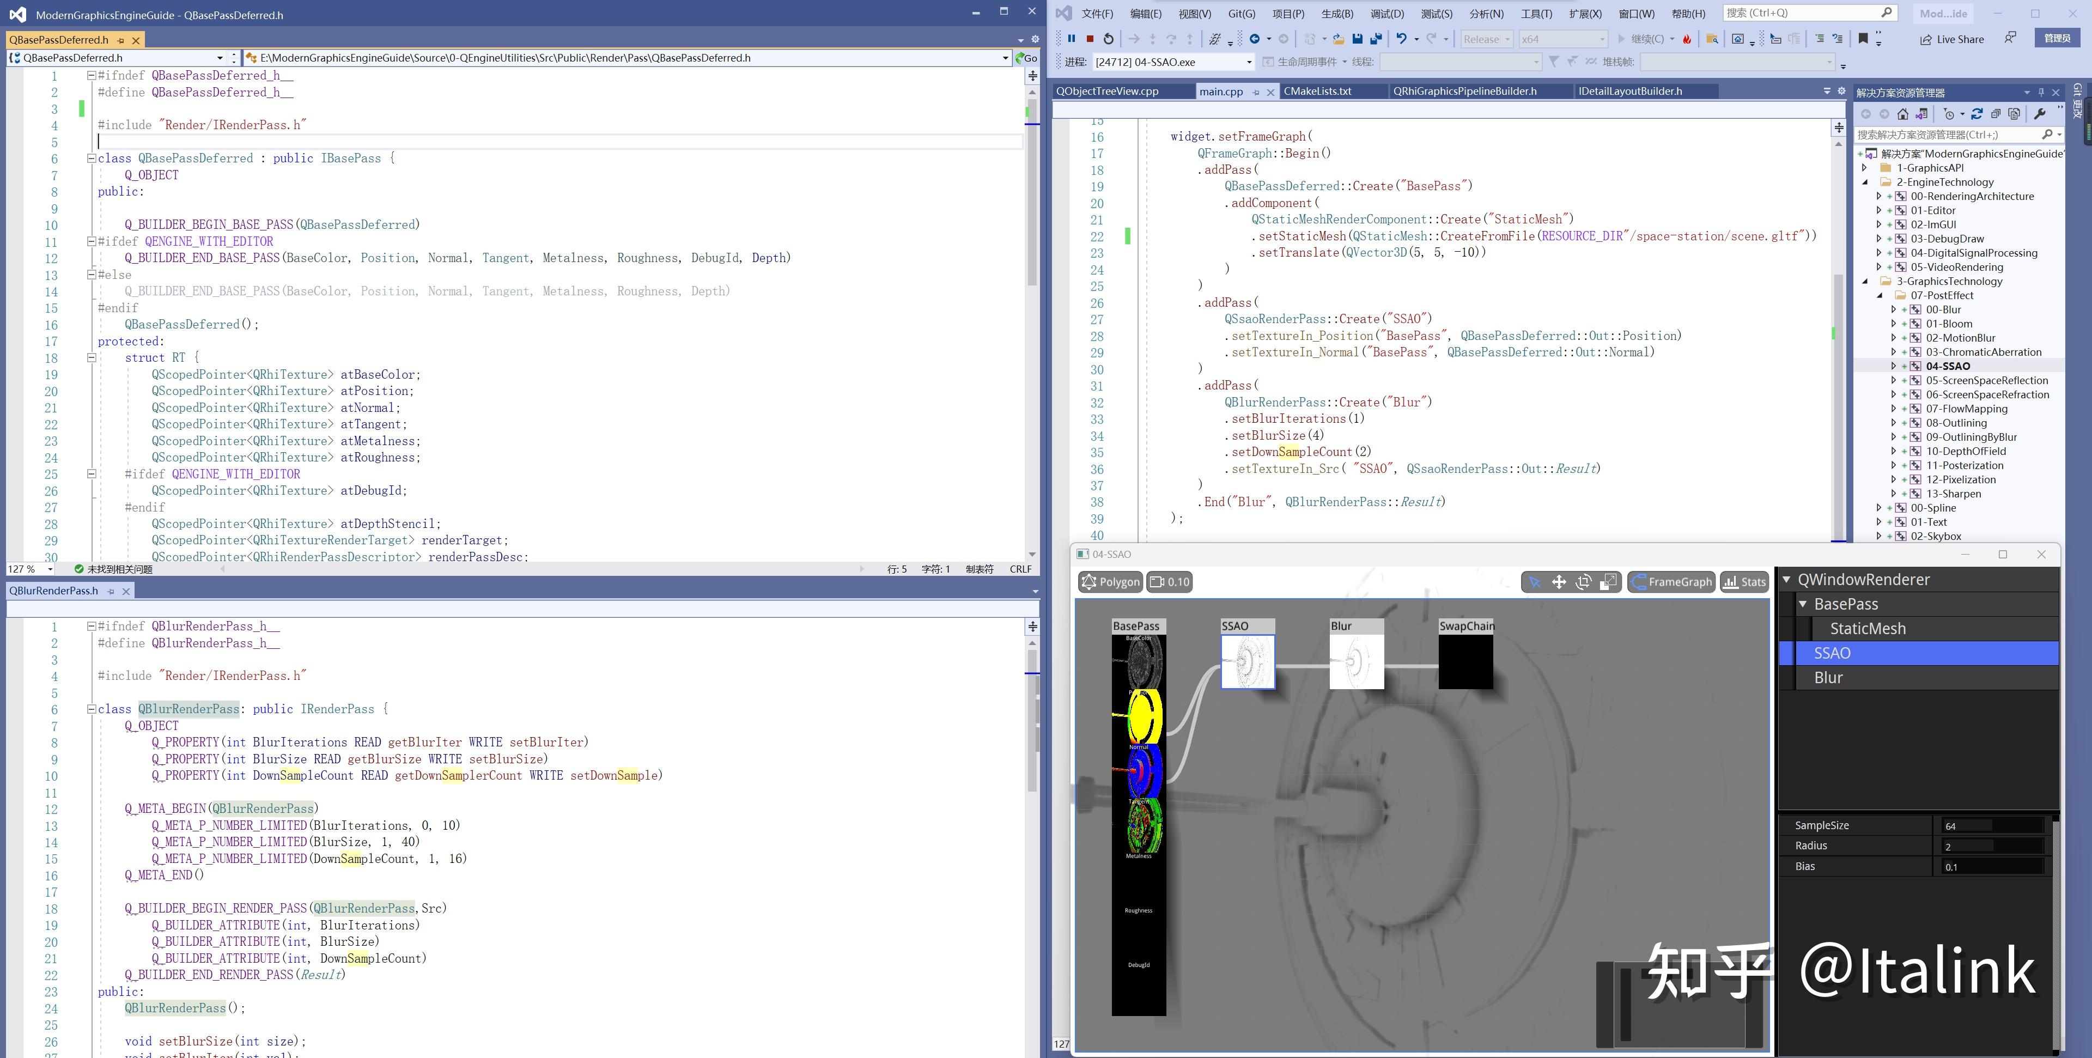This screenshot has width=2092, height=1058.
Task: Click the Live Share icon in the toolbar
Action: tap(1953, 39)
